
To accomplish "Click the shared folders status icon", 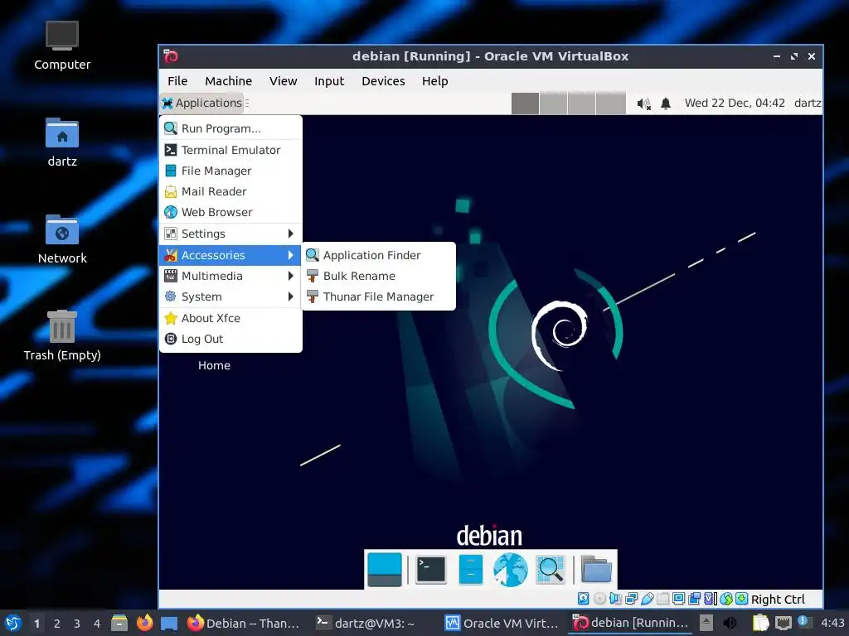I will (662, 599).
